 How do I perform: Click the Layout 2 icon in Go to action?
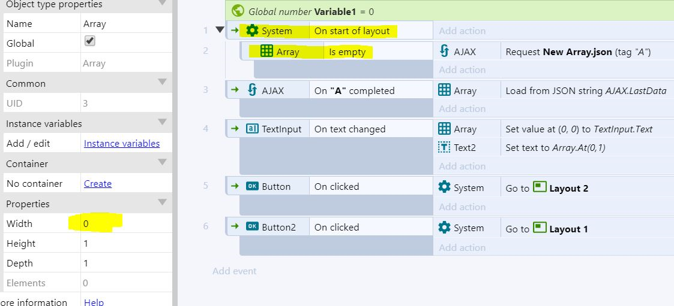point(540,187)
